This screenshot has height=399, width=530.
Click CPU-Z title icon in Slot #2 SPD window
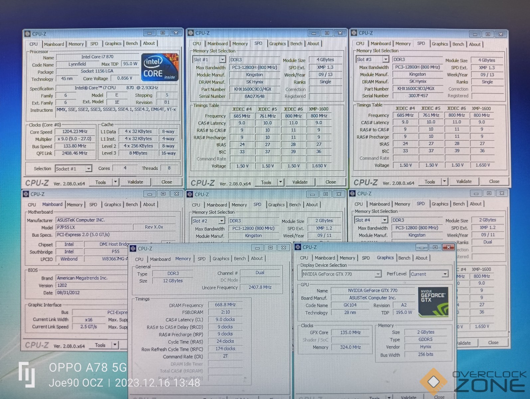click(x=190, y=194)
